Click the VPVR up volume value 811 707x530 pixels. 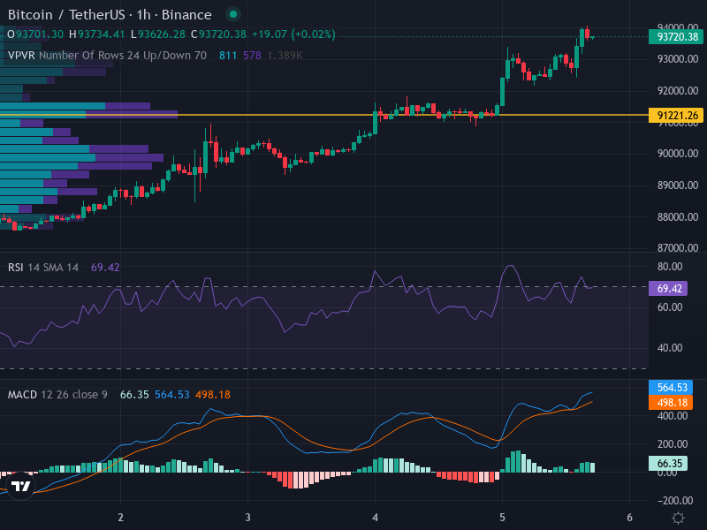227,55
